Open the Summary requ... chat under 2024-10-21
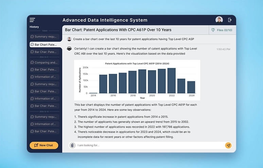The image size is (263, 168). 44,84
